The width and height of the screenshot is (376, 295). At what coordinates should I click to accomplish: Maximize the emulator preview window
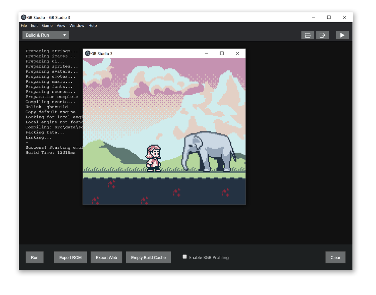coord(222,53)
